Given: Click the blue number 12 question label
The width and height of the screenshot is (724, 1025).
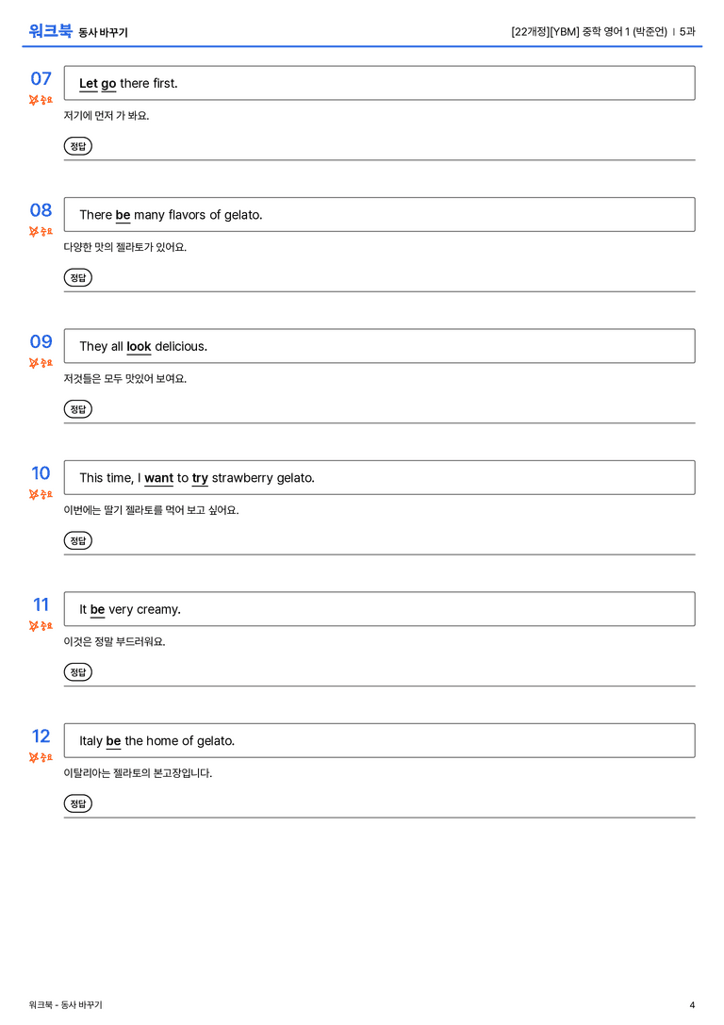Looking at the screenshot, I should tap(41, 736).
